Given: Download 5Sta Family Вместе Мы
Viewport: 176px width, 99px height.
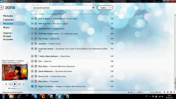Looking at the screenshot, I should point(36,38).
